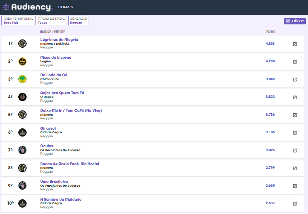Click the play count 3.786
The image size is (308, 214).
pos(270,115)
